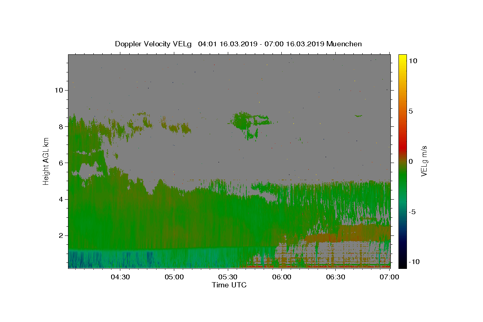483x322 pixels.
Task: Click the height axis label 2
Action: click(61, 235)
